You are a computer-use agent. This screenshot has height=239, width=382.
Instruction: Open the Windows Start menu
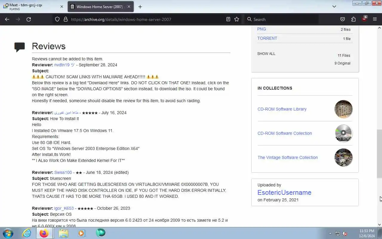(x=8, y=233)
